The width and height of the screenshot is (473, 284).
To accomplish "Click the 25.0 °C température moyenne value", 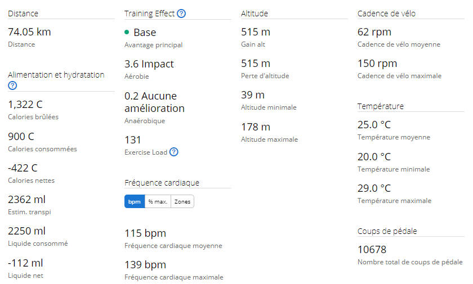I will pyautogui.click(x=374, y=125).
